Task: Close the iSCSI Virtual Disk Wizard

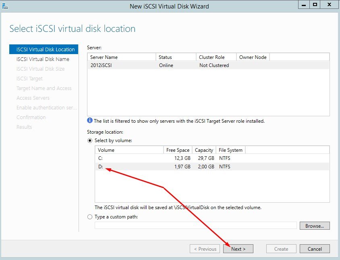Action: (329, 4)
